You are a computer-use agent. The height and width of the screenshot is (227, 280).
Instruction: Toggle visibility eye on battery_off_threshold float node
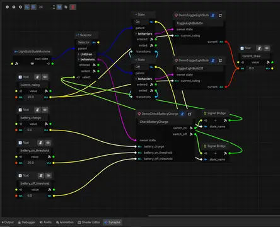[49, 175]
